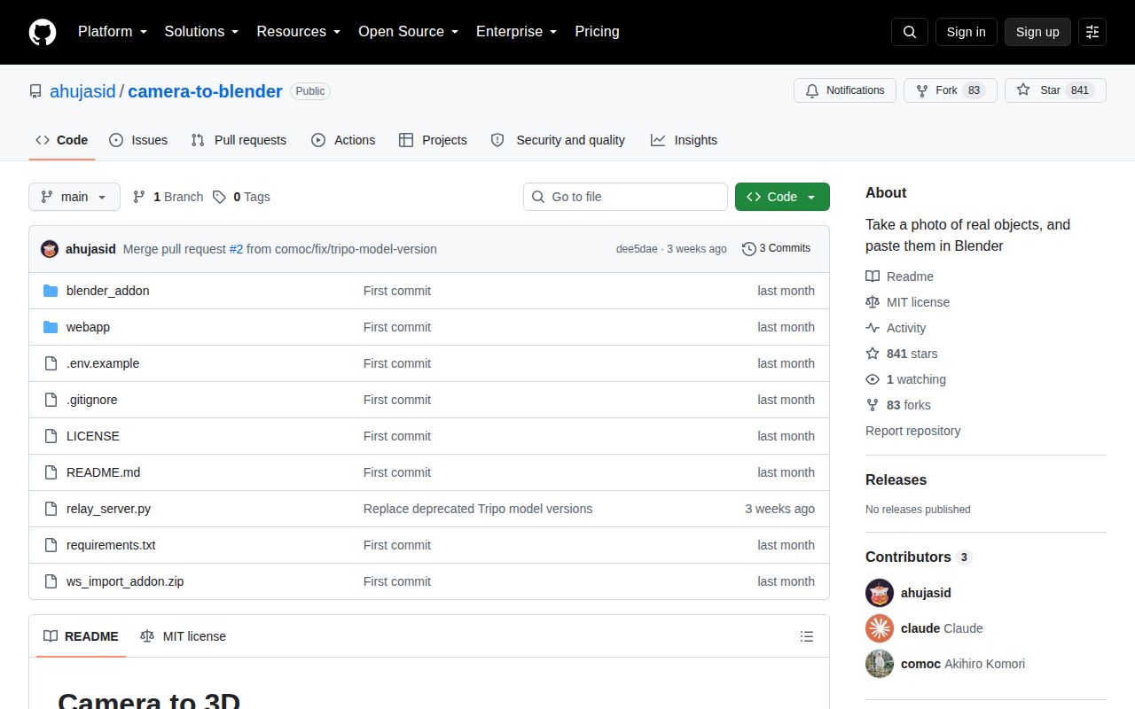Open the search magnifier icon
The height and width of the screenshot is (709, 1135).
[910, 32]
